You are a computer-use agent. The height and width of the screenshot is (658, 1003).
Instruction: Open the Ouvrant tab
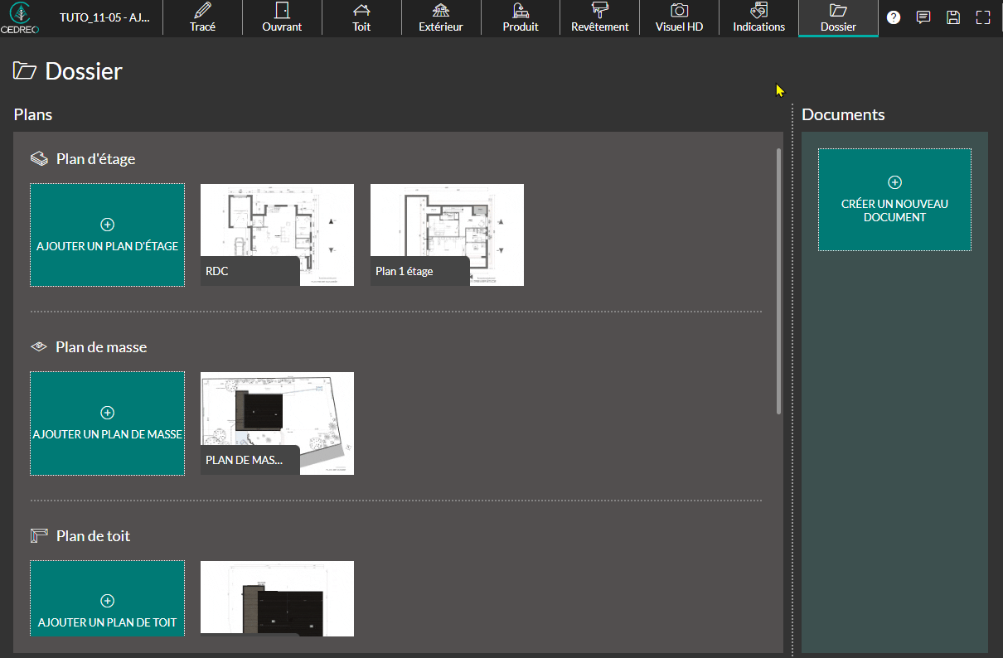click(x=282, y=18)
